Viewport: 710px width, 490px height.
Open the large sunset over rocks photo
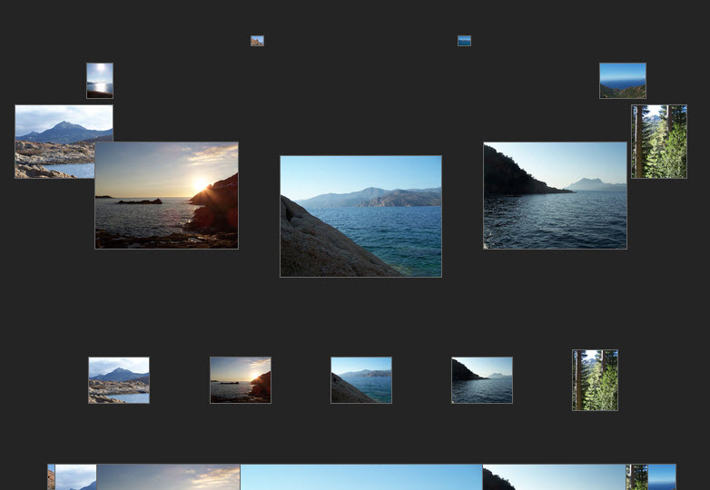click(x=167, y=195)
